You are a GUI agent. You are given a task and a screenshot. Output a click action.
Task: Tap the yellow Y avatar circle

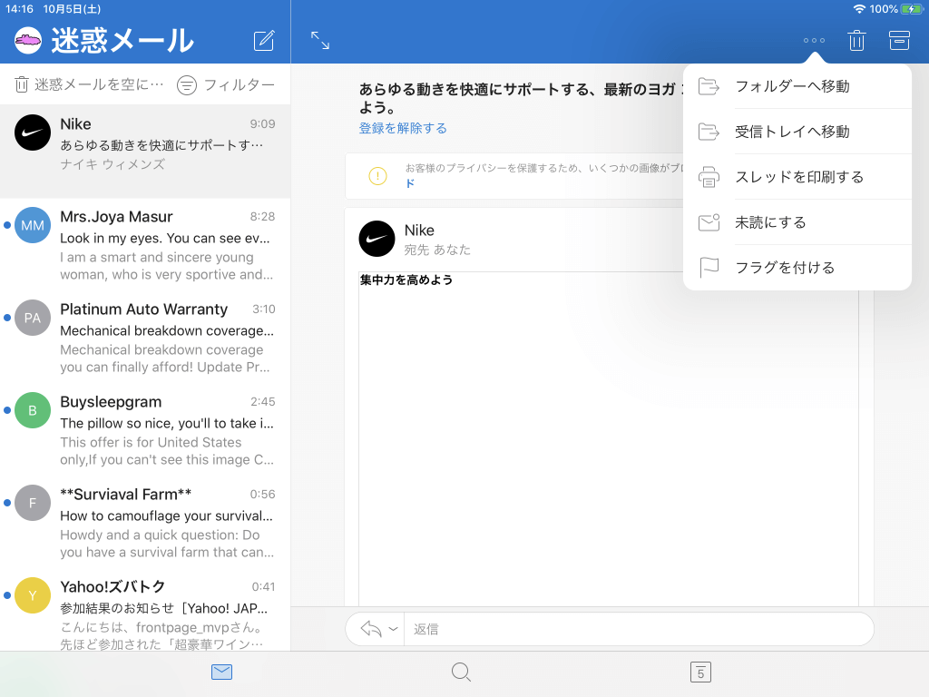click(33, 595)
